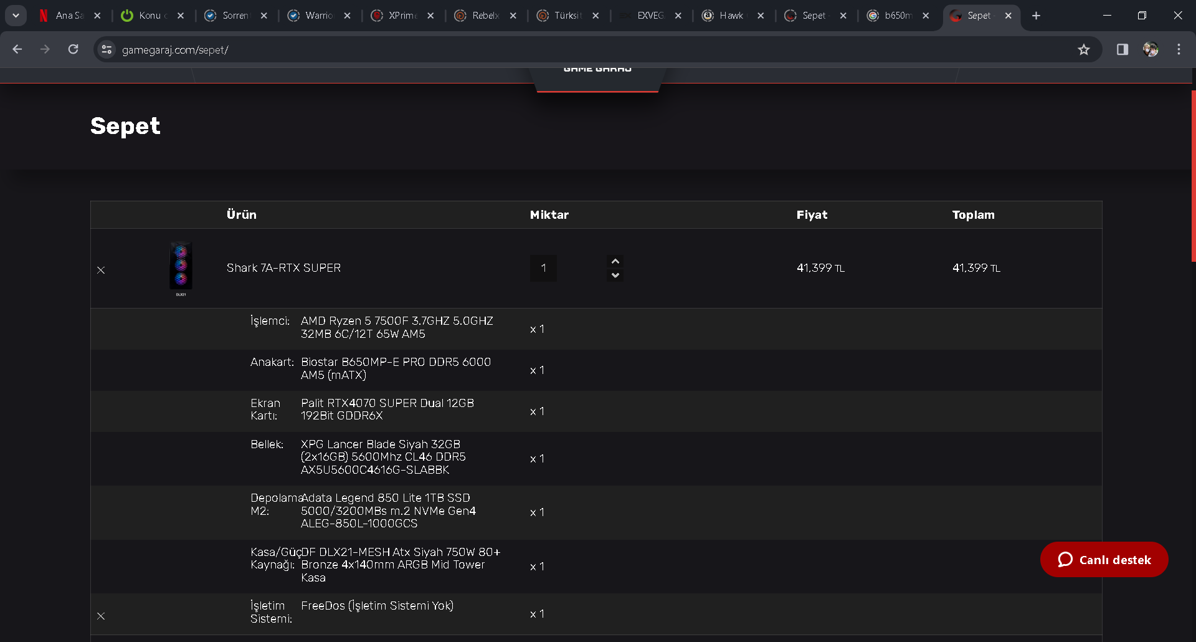Screen dimensions: 1196x642
Task: Open the Chrome three-dot menu
Action: tap(1179, 49)
